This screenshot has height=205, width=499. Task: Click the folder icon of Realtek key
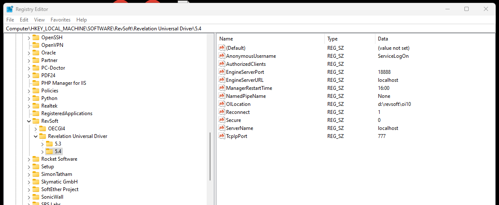(35, 106)
